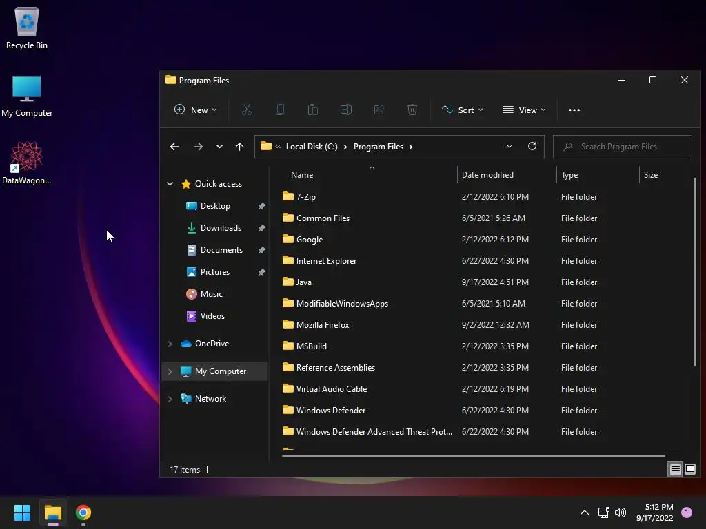Select the My Computer desktop icon

[x=27, y=95]
